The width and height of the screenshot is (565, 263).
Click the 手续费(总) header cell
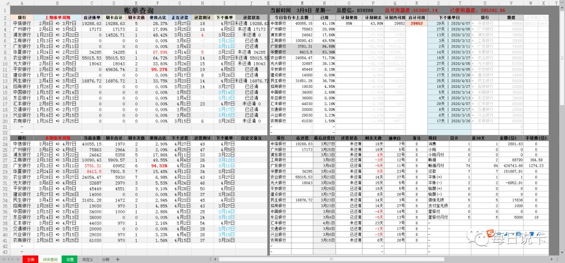[x=536, y=138]
